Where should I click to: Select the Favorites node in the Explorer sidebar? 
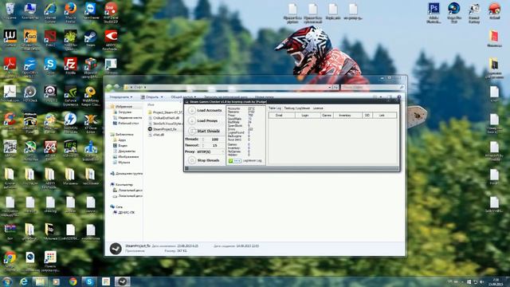point(122,106)
